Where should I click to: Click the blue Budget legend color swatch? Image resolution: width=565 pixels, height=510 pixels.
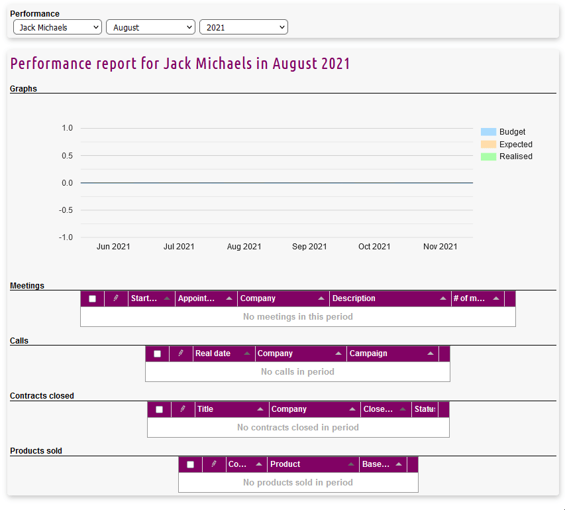[x=488, y=132]
